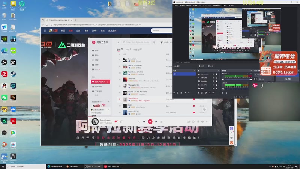Screen dimensions: 300x169
Task: Open the download management sidebar item
Action: pyautogui.click(x=97, y=91)
